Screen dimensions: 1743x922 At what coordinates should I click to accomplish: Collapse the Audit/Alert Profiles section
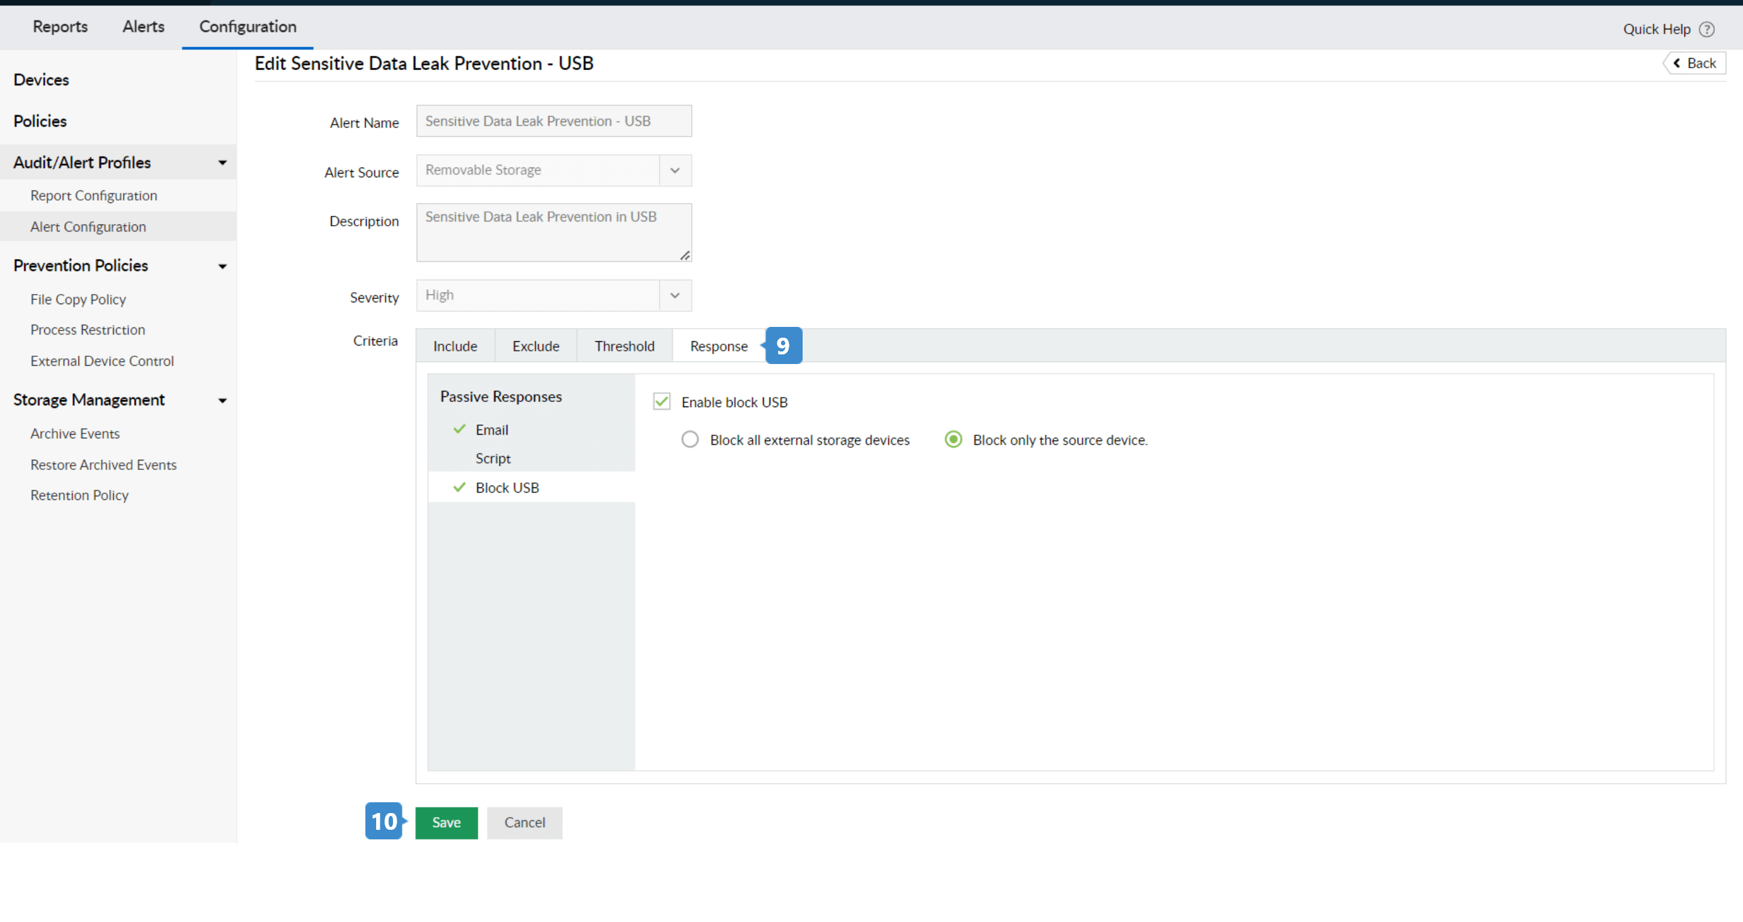point(222,163)
